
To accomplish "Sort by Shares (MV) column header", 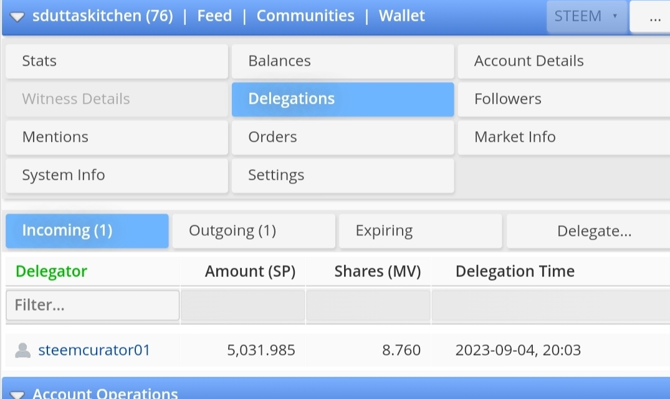I will click(377, 271).
